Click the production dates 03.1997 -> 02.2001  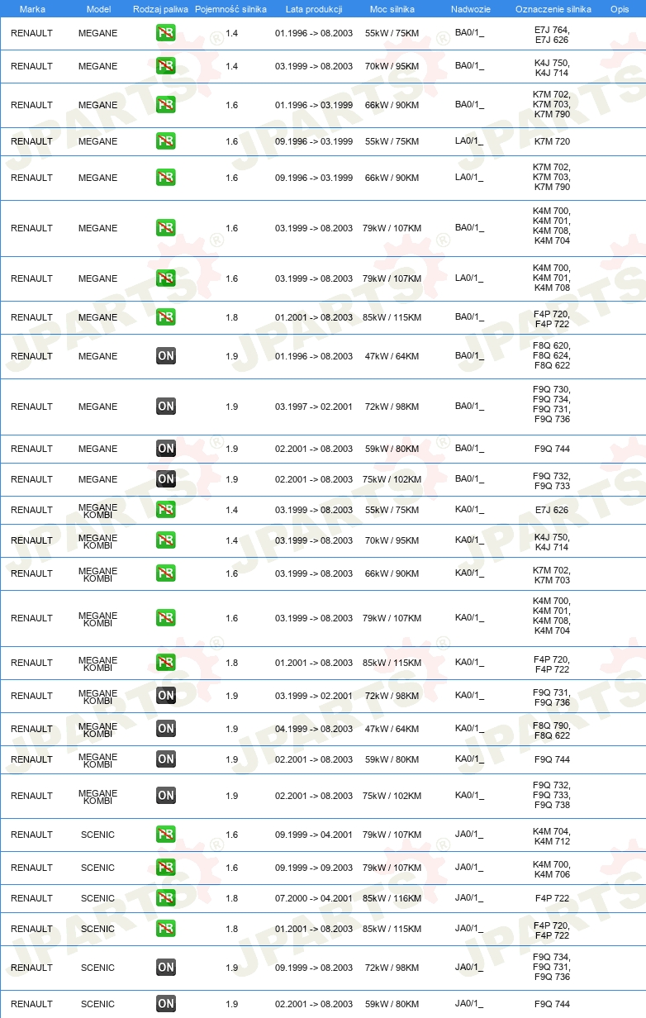coord(314,407)
